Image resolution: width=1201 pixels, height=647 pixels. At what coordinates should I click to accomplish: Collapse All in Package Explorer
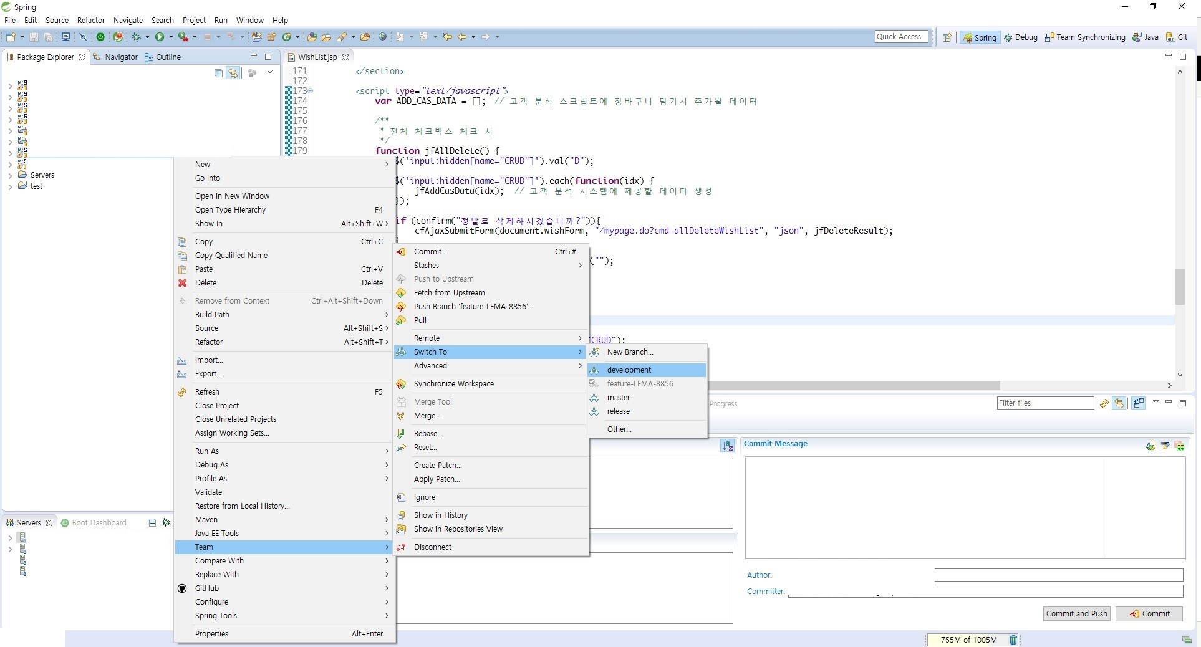(x=218, y=73)
